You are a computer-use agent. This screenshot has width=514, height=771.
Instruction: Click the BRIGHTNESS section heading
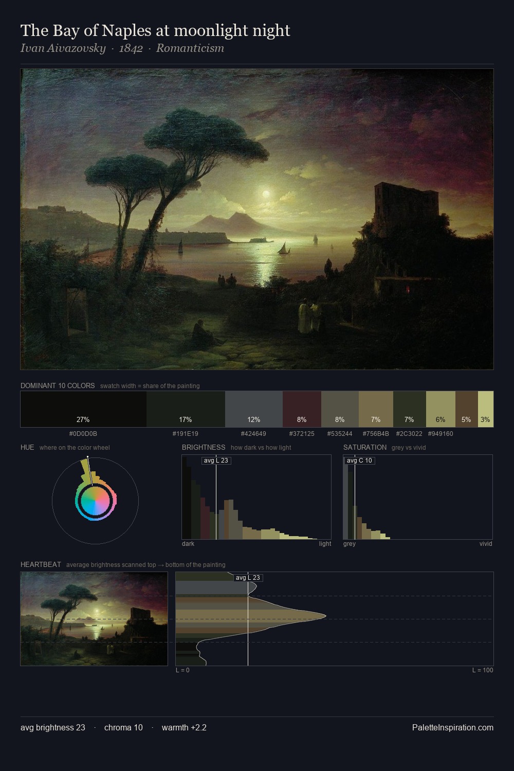pos(204,447)
